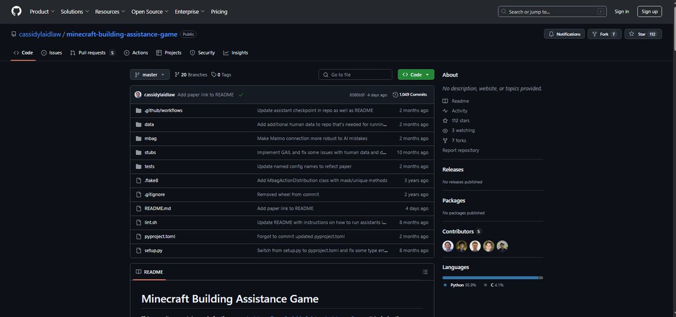
Task: Open the lint.sh file
Action: pos(151,222)
